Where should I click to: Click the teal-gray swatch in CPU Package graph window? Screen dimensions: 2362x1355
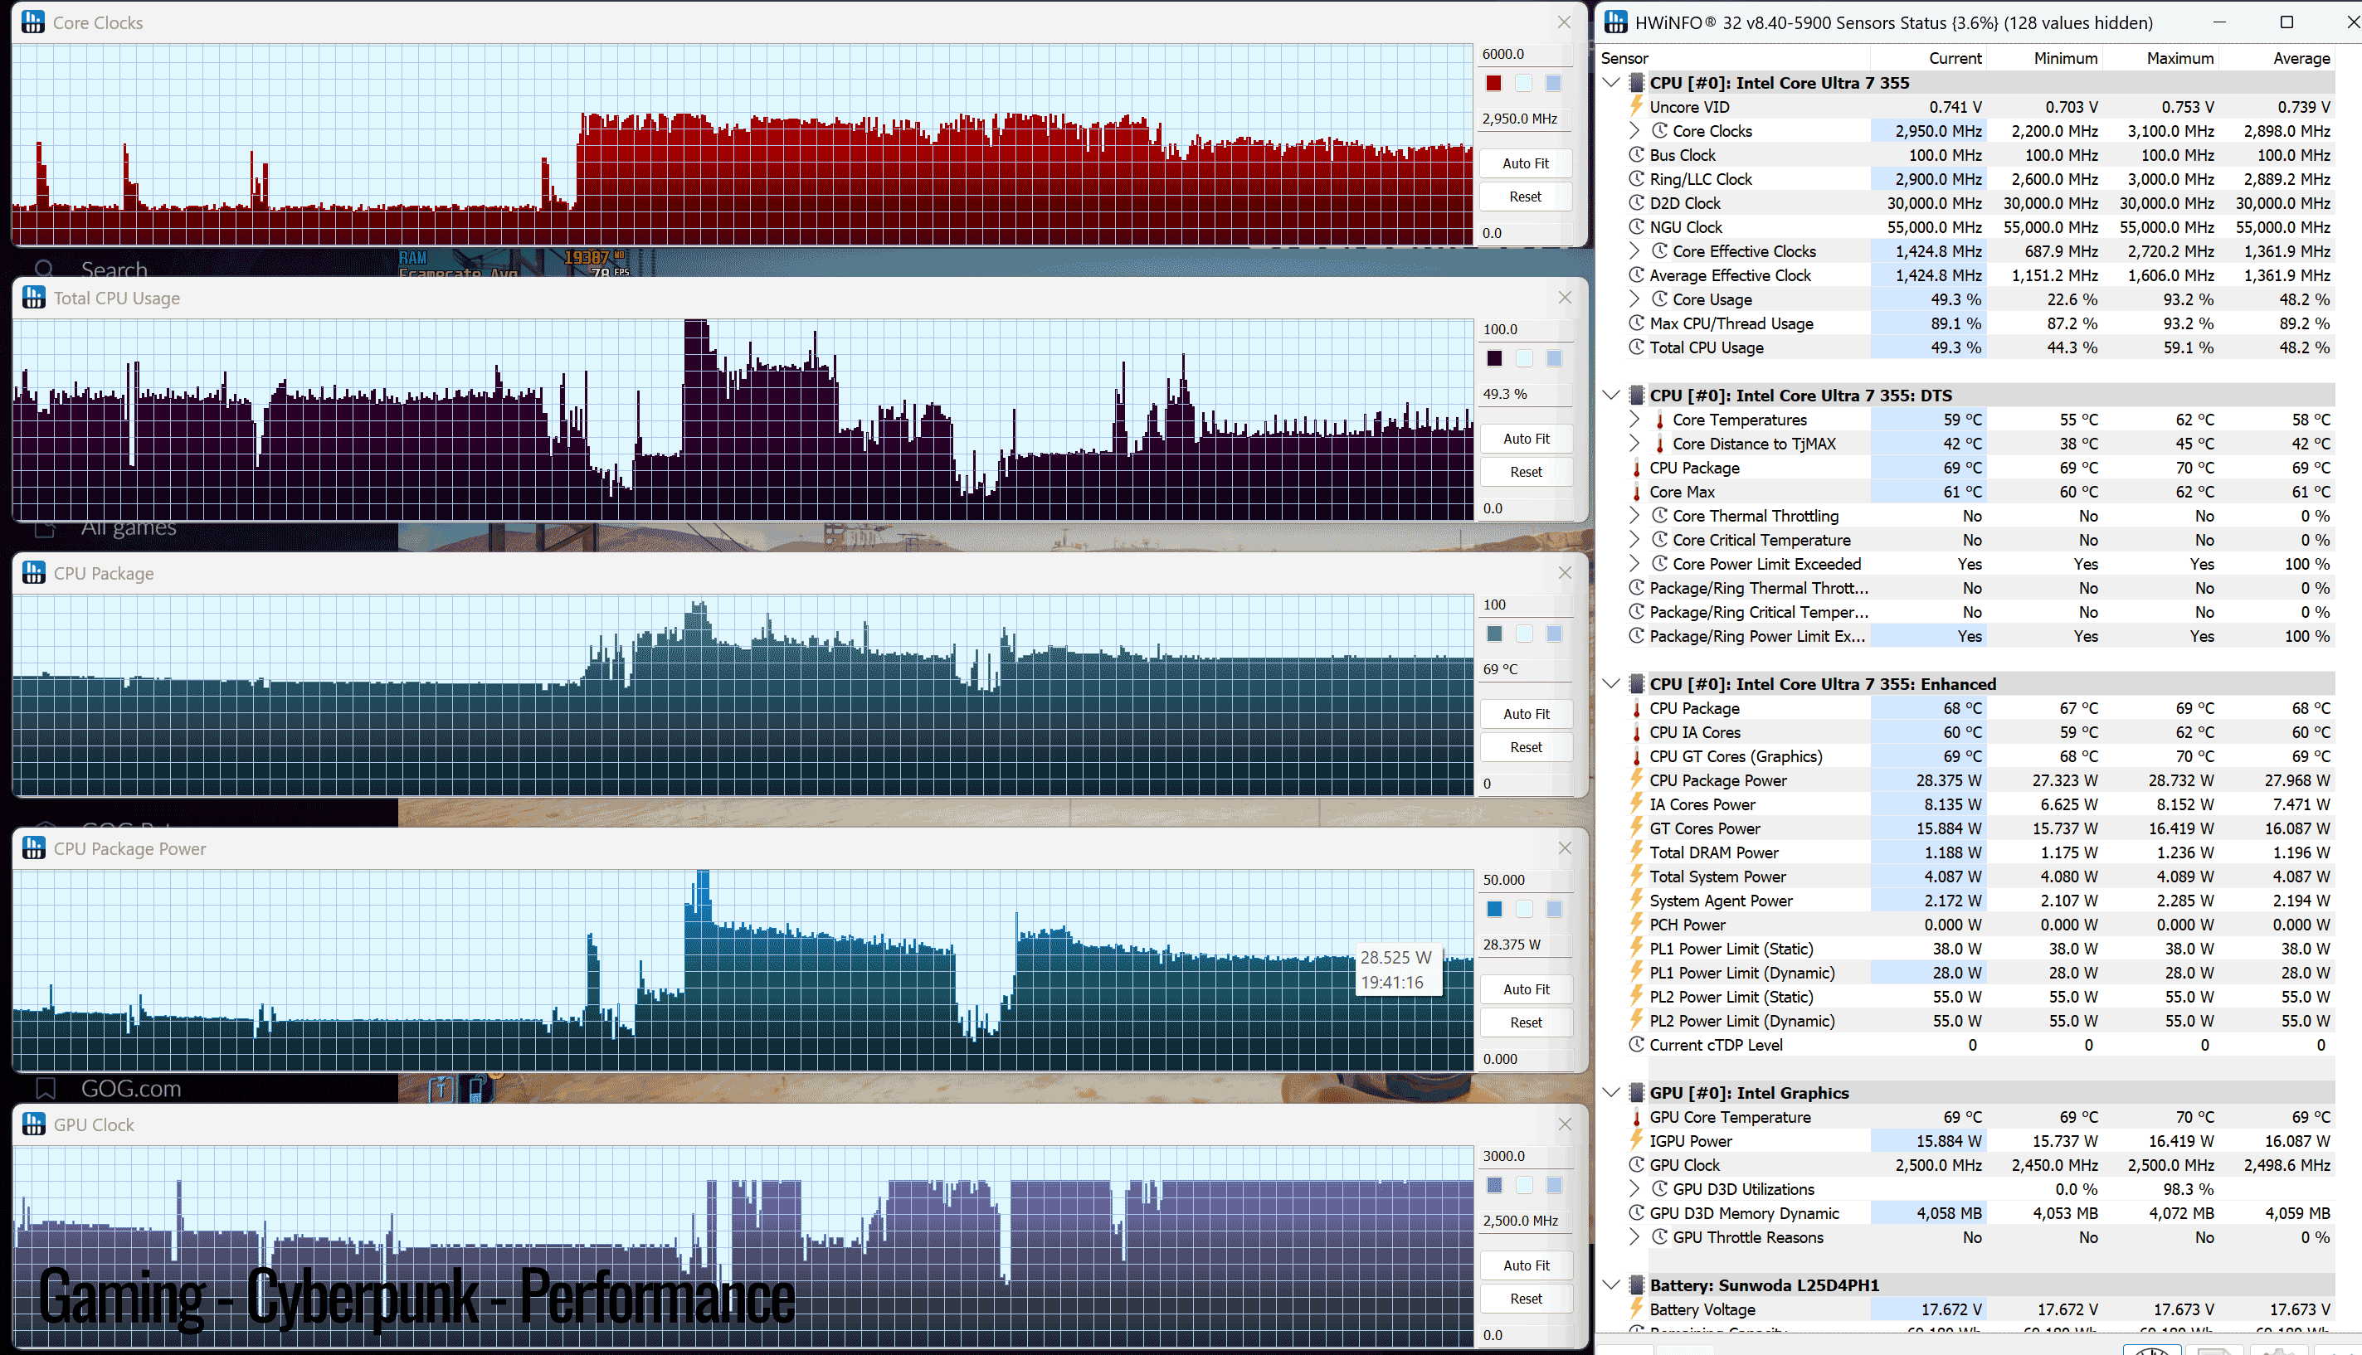pos(1494,634)
